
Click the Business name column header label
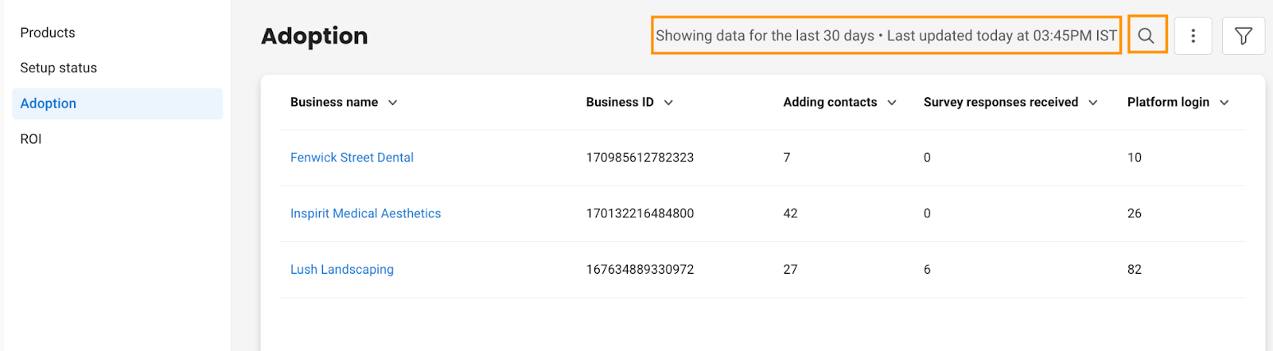point(334,102)
